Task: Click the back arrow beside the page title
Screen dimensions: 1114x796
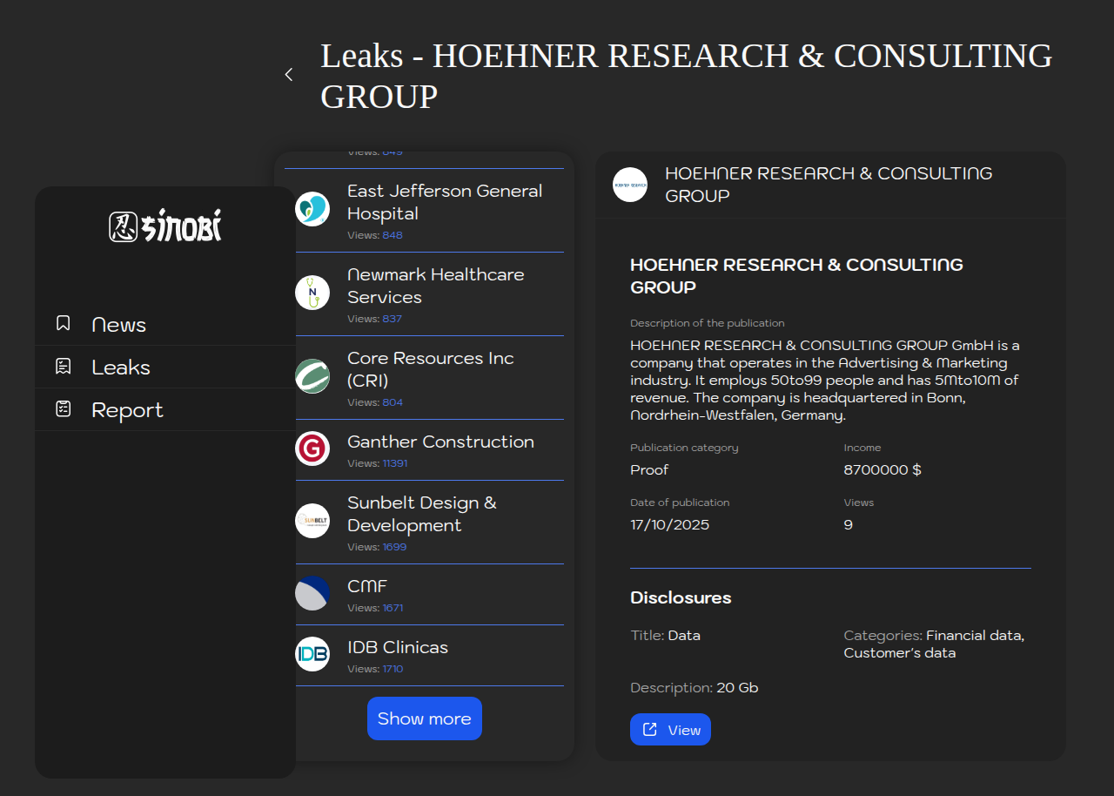Action: (x=289, y=75)
